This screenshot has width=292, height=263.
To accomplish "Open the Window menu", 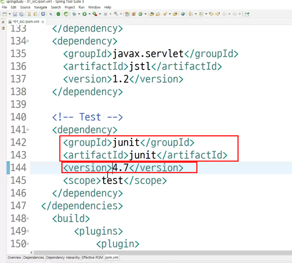I will coord(94,7).
